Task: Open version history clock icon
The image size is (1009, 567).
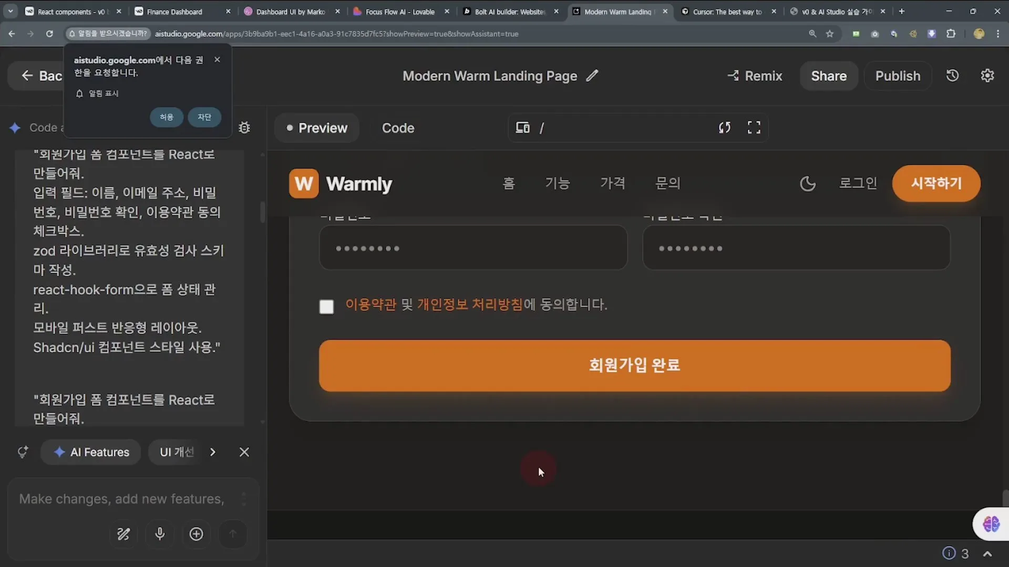Action: [x=952, y=76]
